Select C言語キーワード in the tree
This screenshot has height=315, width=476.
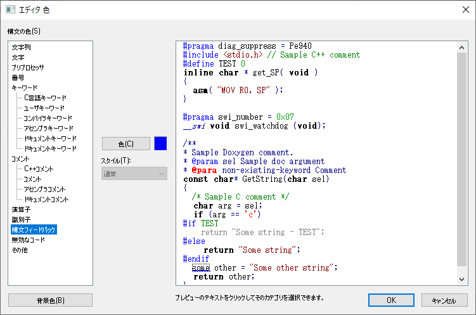point(45,98)
